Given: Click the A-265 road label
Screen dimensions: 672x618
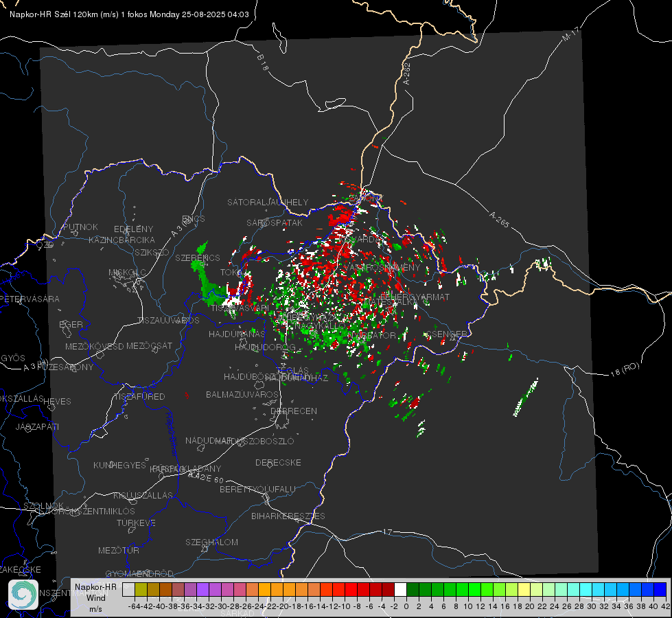Looking at the screenshot, I should [x=499, y=219].
